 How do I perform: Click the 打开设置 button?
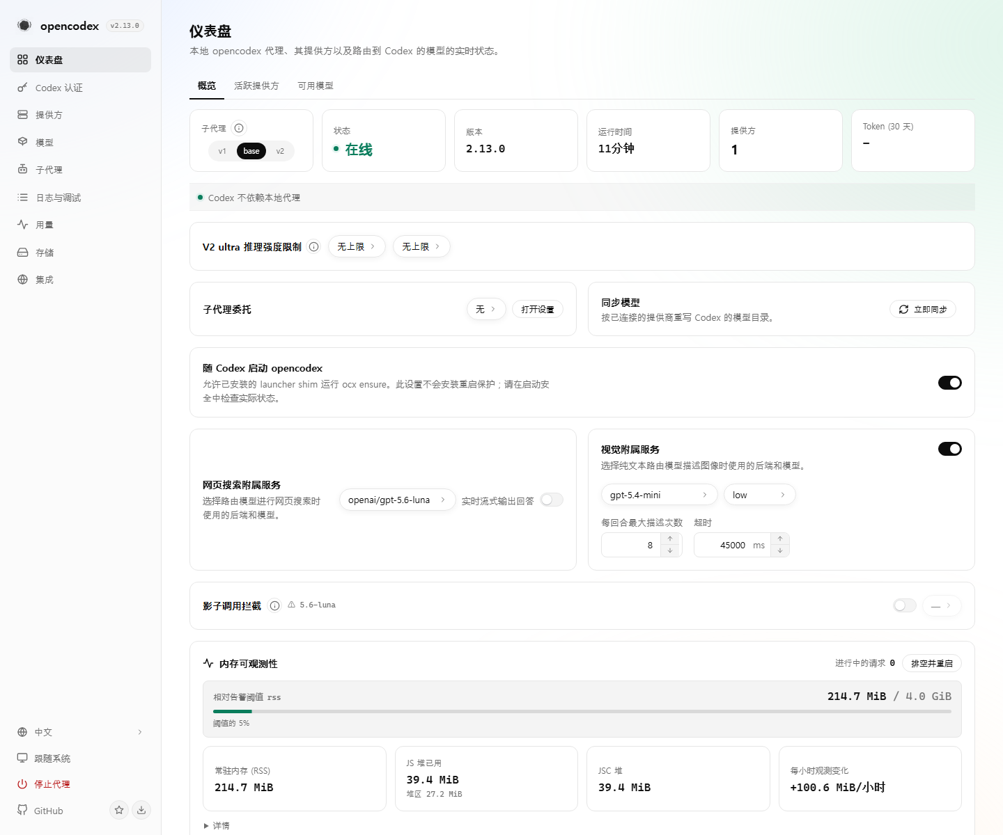click(x=538, y=310)
